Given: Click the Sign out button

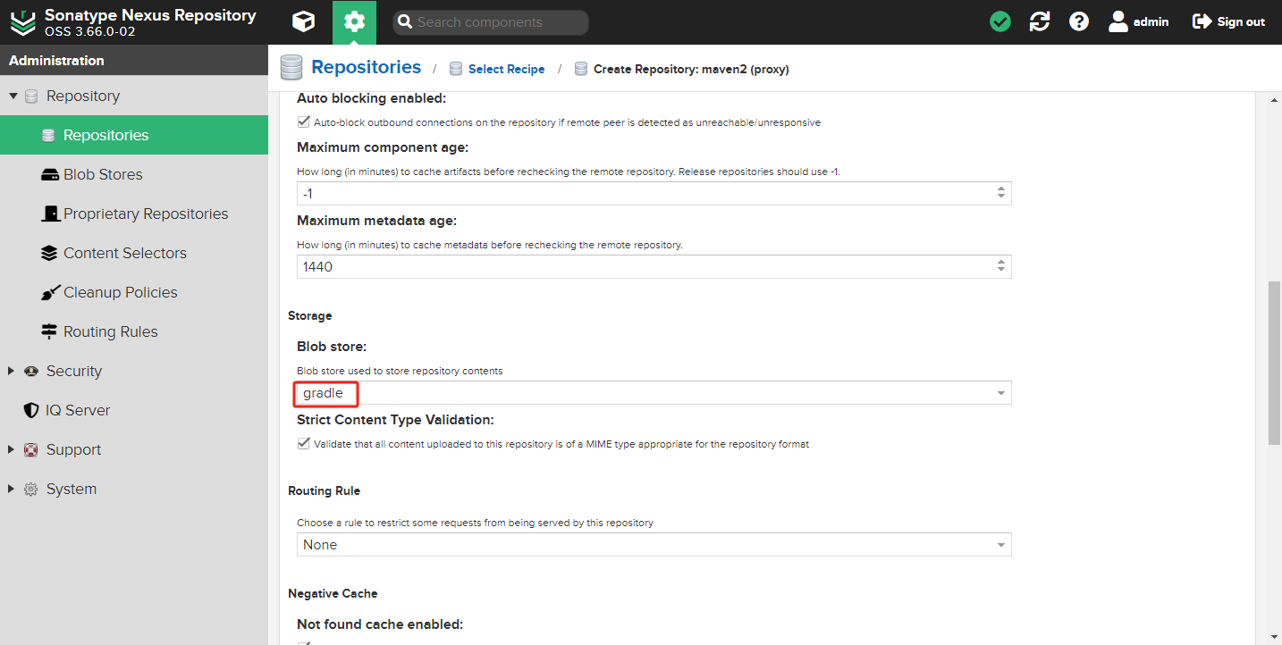Looking at the screenshot, I should point(1229,22).
